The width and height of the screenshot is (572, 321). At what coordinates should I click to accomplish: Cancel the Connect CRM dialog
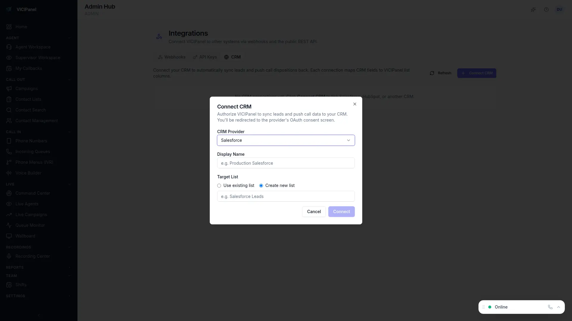point(313,212)
